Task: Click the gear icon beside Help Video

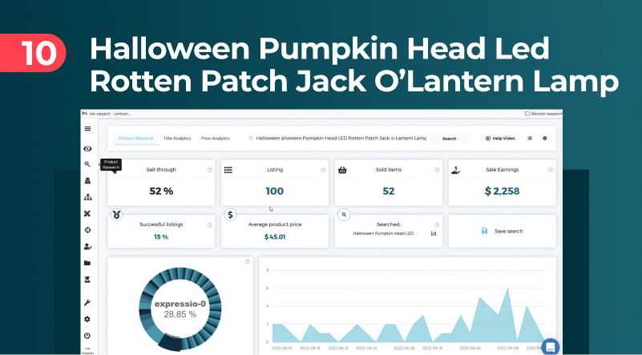Action: [x=545, y=139]
